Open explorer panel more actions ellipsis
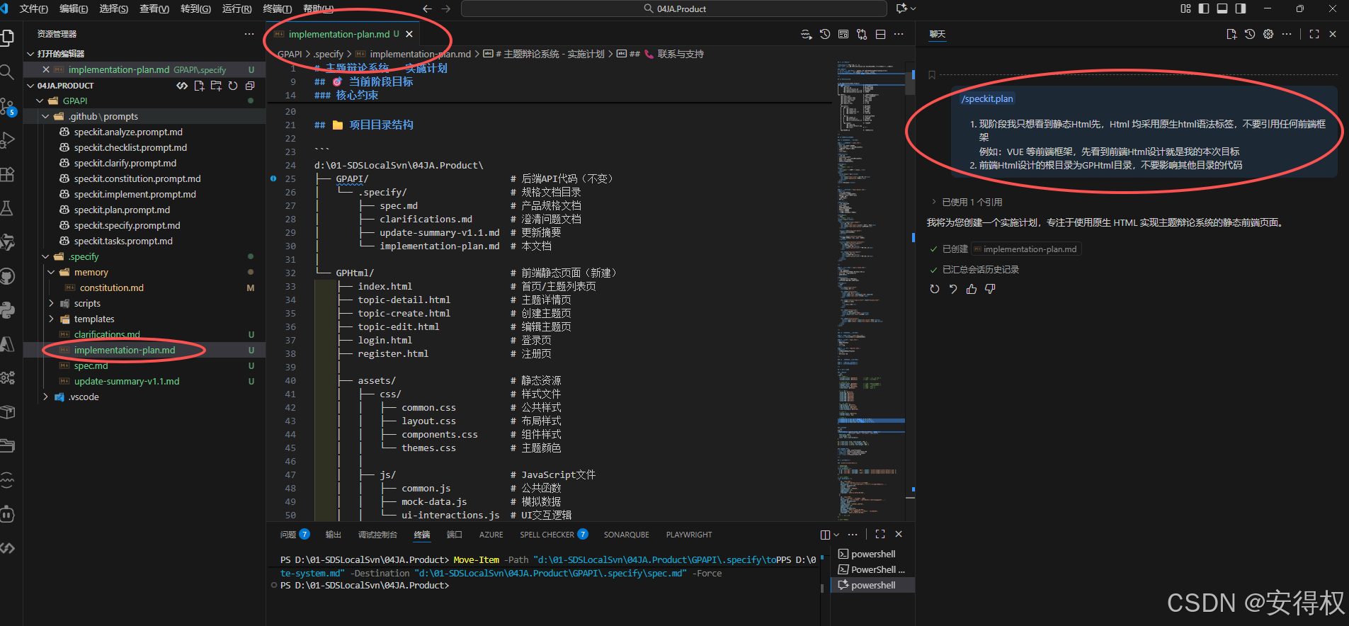 [249, 34]
